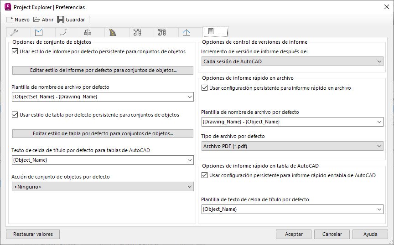Expand the default file type dropdown
The height and width of the screenshot is (245, 394).
pyautogui.click(x=292, y=146)
